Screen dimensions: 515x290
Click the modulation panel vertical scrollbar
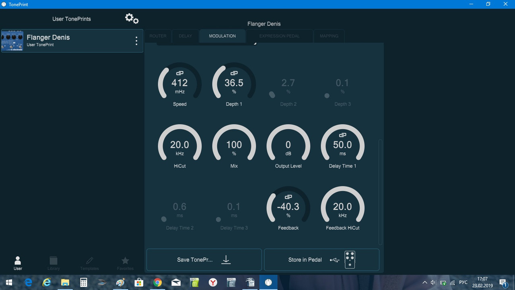380,192
